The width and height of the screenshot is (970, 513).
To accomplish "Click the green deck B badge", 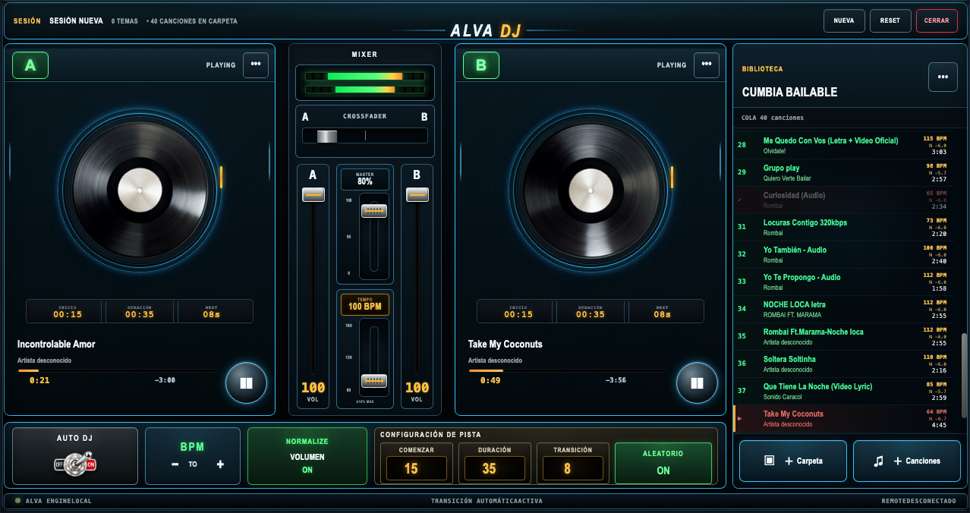I will pos(481,65).
